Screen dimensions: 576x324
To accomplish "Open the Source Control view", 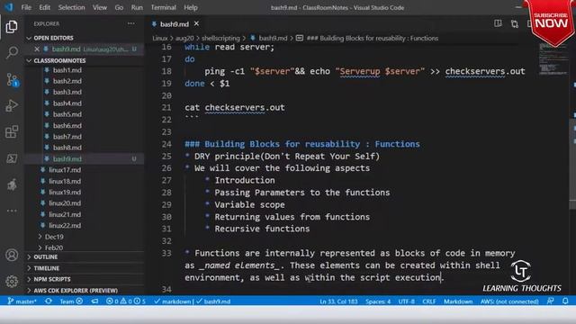I will (12, 79).
